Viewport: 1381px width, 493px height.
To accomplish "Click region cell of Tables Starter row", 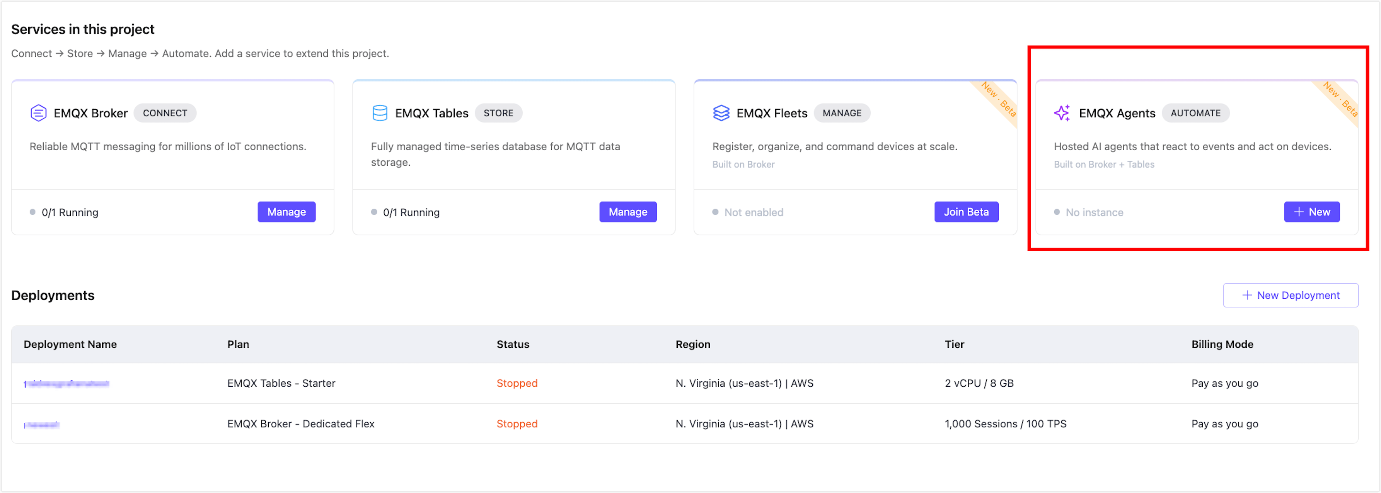I will [x=744, y=383].
